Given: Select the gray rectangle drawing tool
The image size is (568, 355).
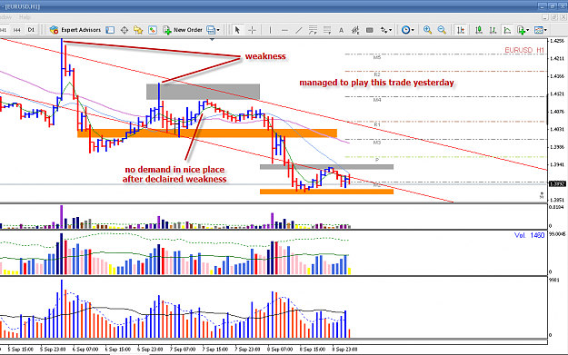Looking at the screenshot, I should pyautogui.click(x=370, y=30).
